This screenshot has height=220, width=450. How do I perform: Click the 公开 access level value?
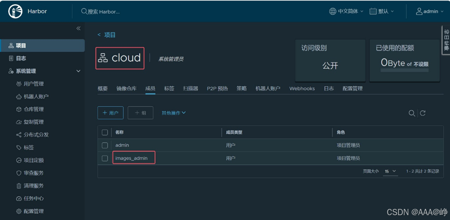[x=330, y=65]
